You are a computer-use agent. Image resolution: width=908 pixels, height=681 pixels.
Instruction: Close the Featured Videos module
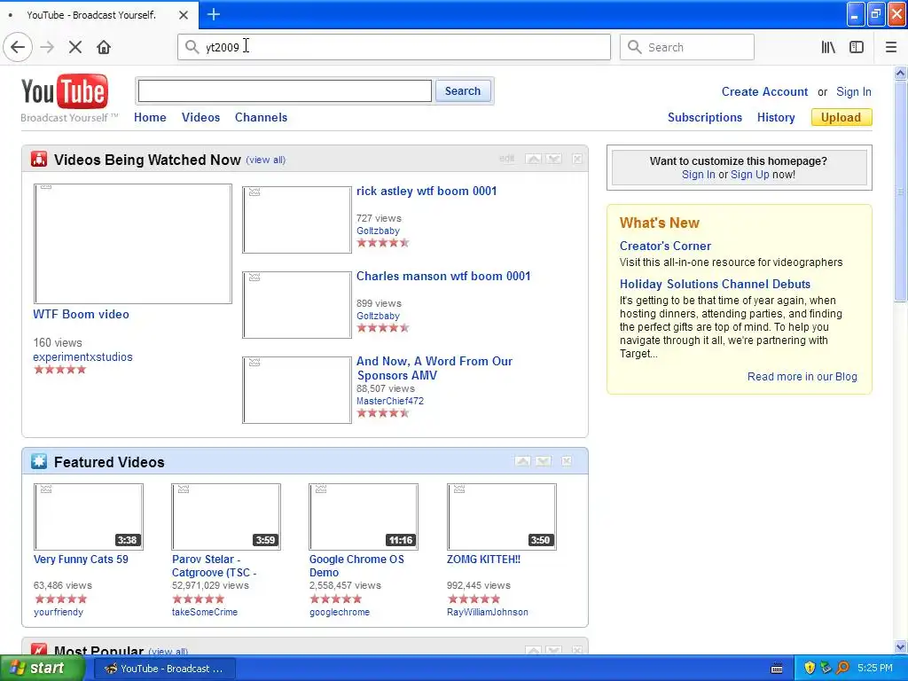tap(567, 461)
